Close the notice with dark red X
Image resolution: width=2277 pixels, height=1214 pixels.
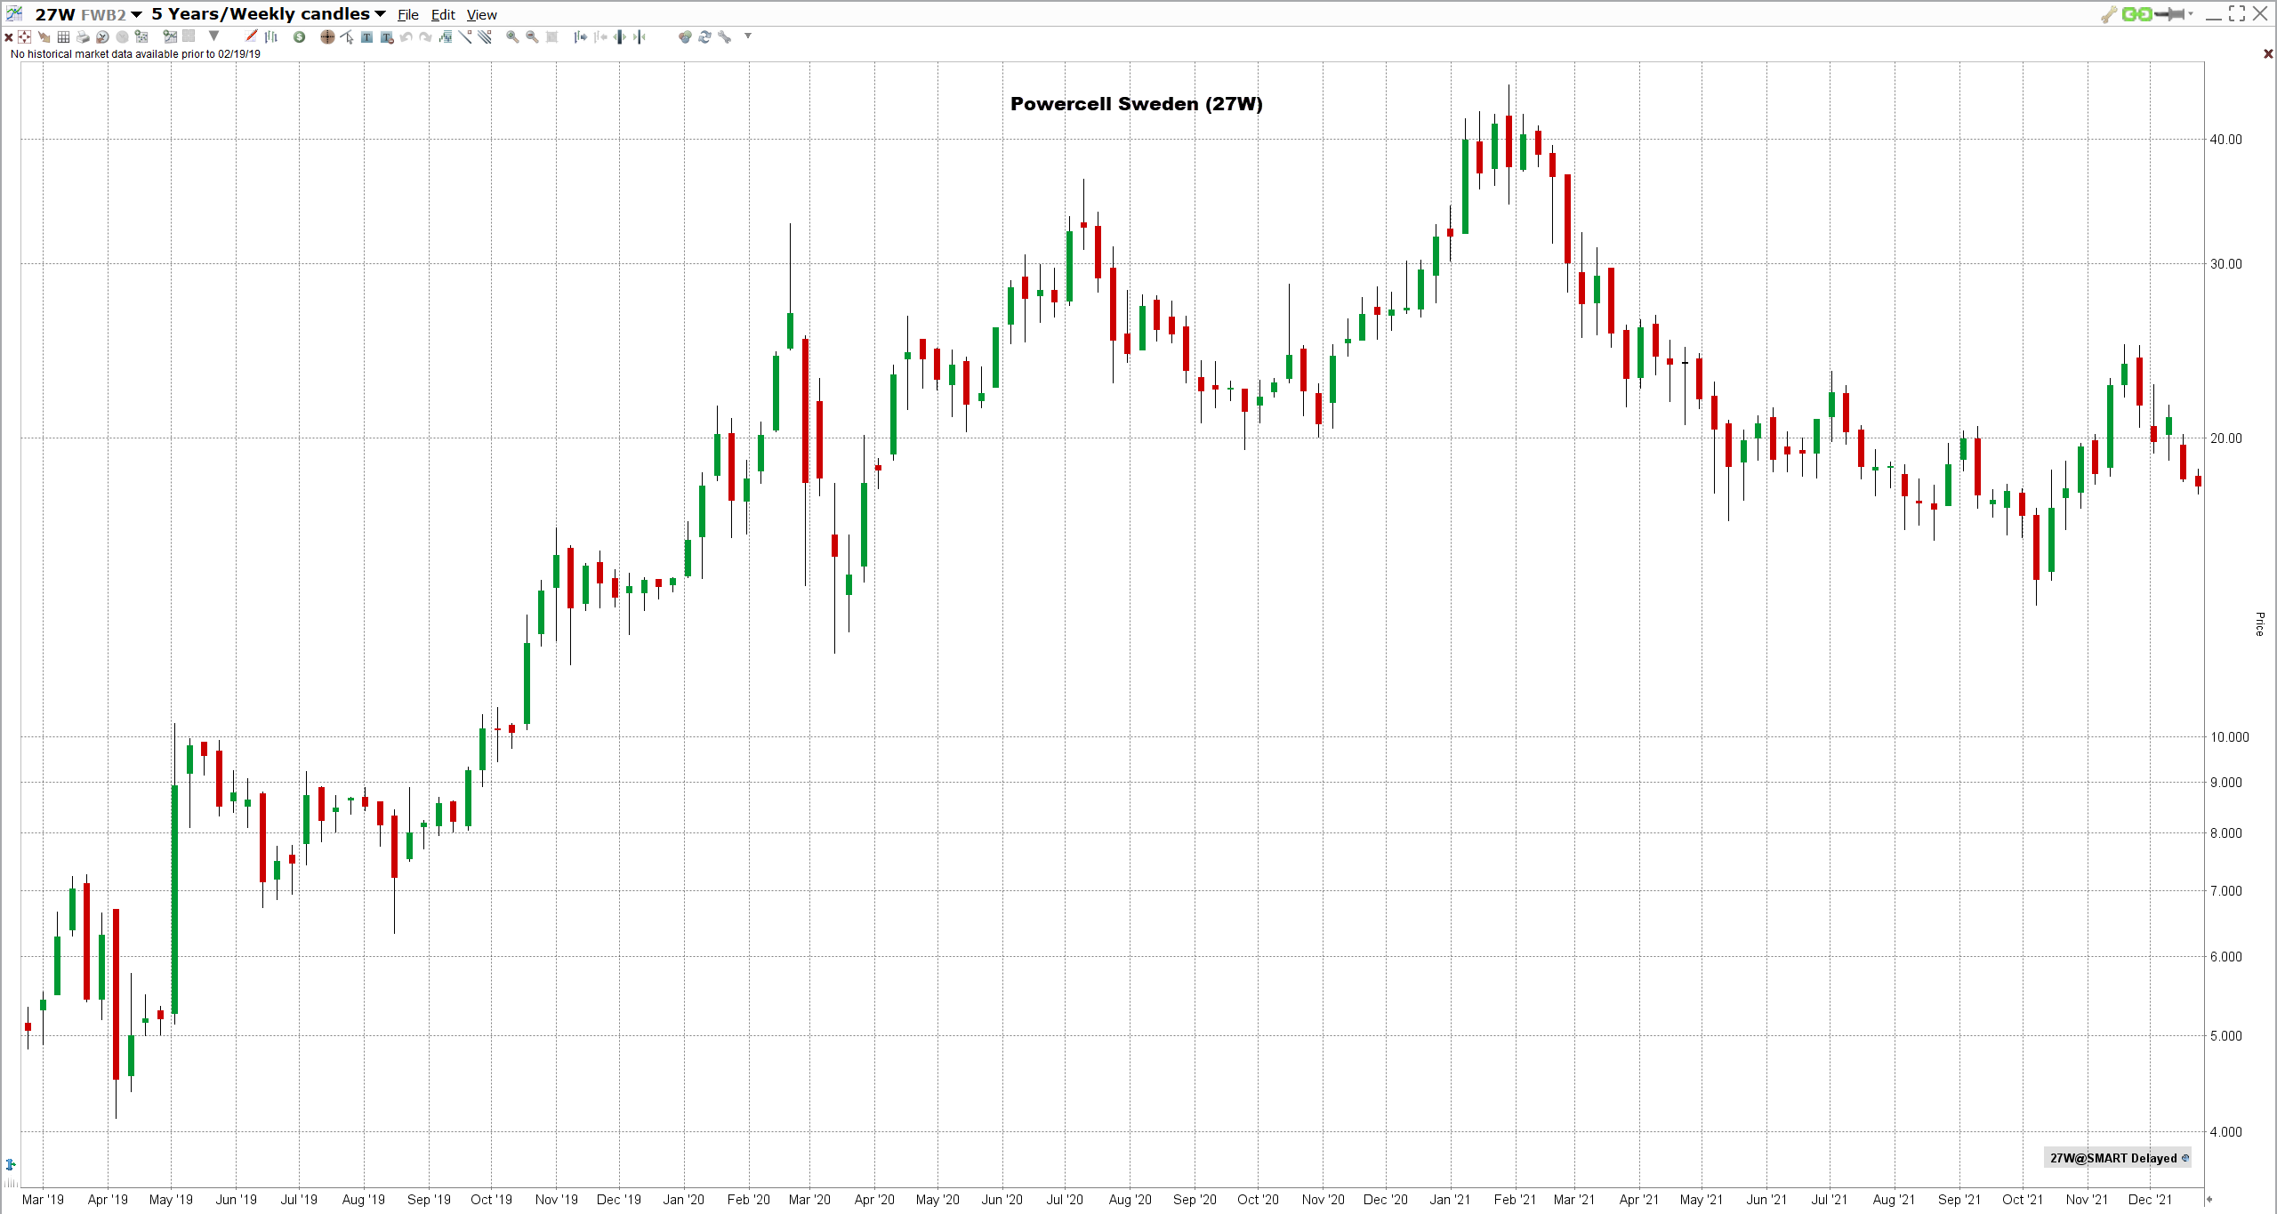click(x=2268, y=54)
